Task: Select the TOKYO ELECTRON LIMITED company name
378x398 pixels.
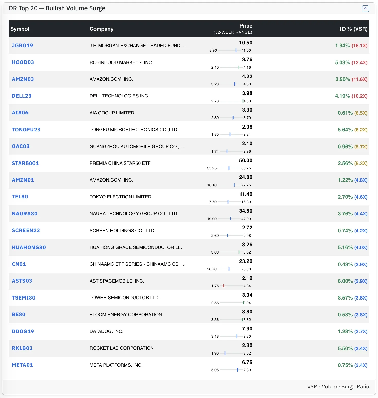Action: tap(120, 197)
